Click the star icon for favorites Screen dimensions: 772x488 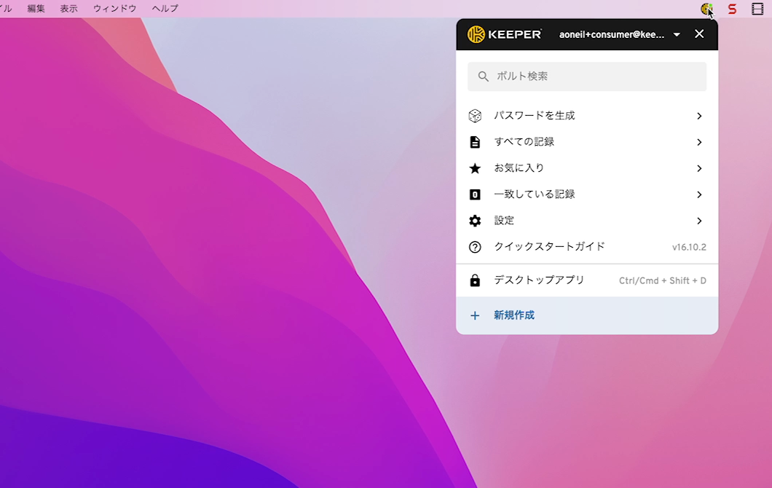point(475,168)
